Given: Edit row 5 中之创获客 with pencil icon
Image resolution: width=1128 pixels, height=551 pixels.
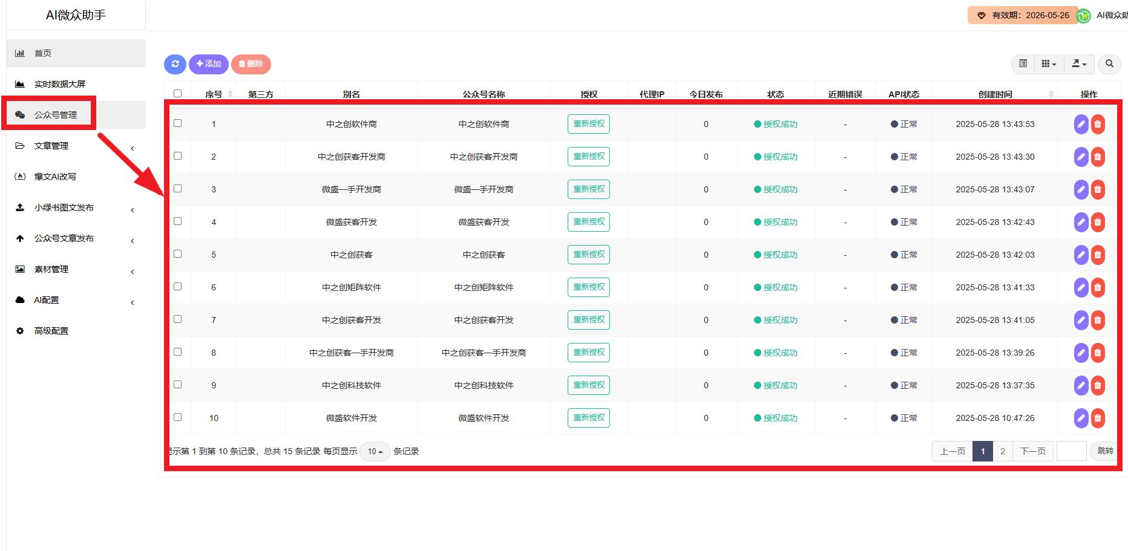Looking at the screenshot, I should (x=1081, y=255).
